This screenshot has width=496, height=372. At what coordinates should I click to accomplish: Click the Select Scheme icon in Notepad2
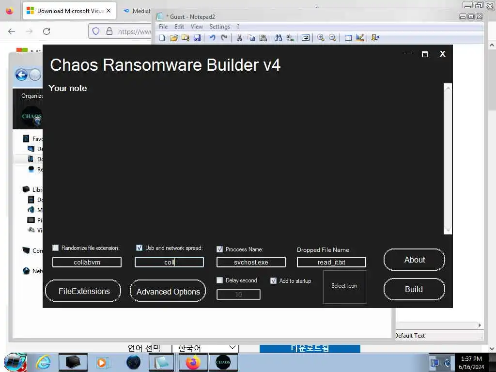348,38
